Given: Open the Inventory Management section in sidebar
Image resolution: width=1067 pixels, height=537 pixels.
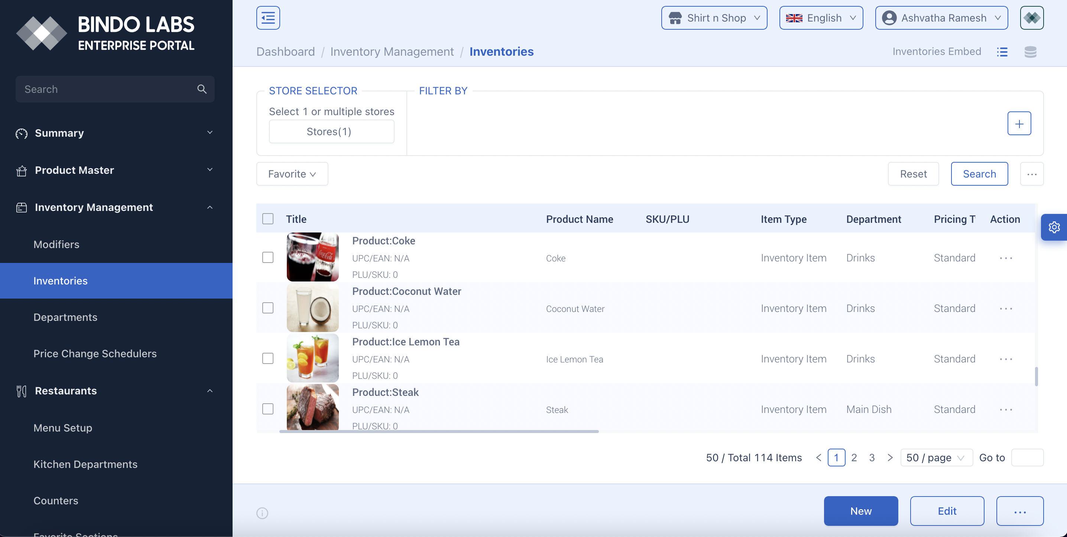Looking at the screenshot, I should pyautogui.click(x=94, y=207).
